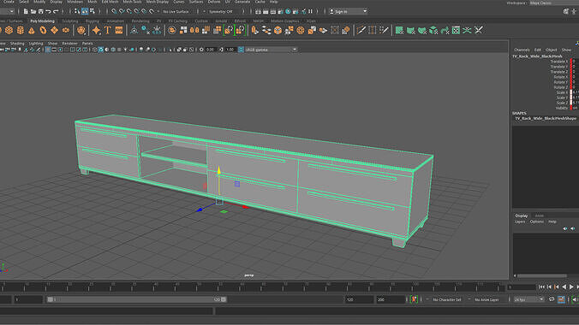Open the Workspace Maya Classic dropdown
The width and height of the screenshot is (579, 325).
point(554,3)
